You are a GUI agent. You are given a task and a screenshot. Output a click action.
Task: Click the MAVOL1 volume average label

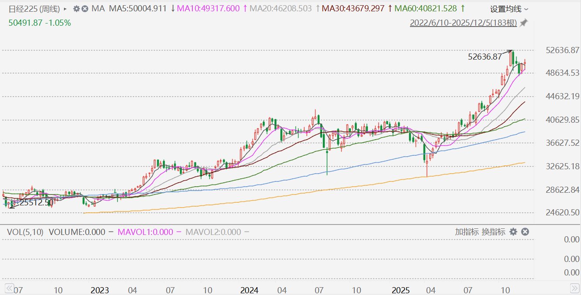[x=145, y=232]
